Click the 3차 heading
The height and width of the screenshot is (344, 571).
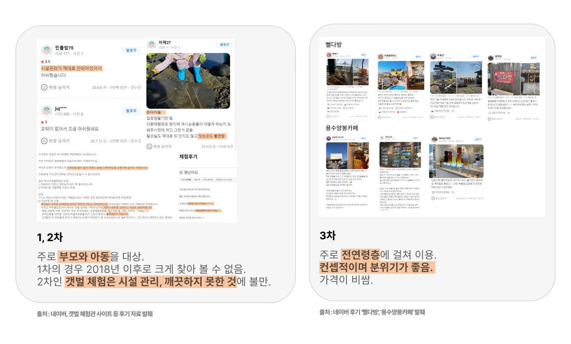click(x=328, y=236)
